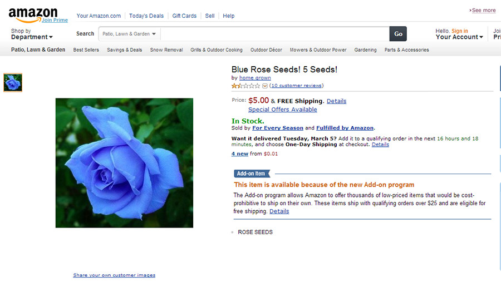501x282 pixels.
Task: Click the Add-on Item badge
Action: coord(252,174)
